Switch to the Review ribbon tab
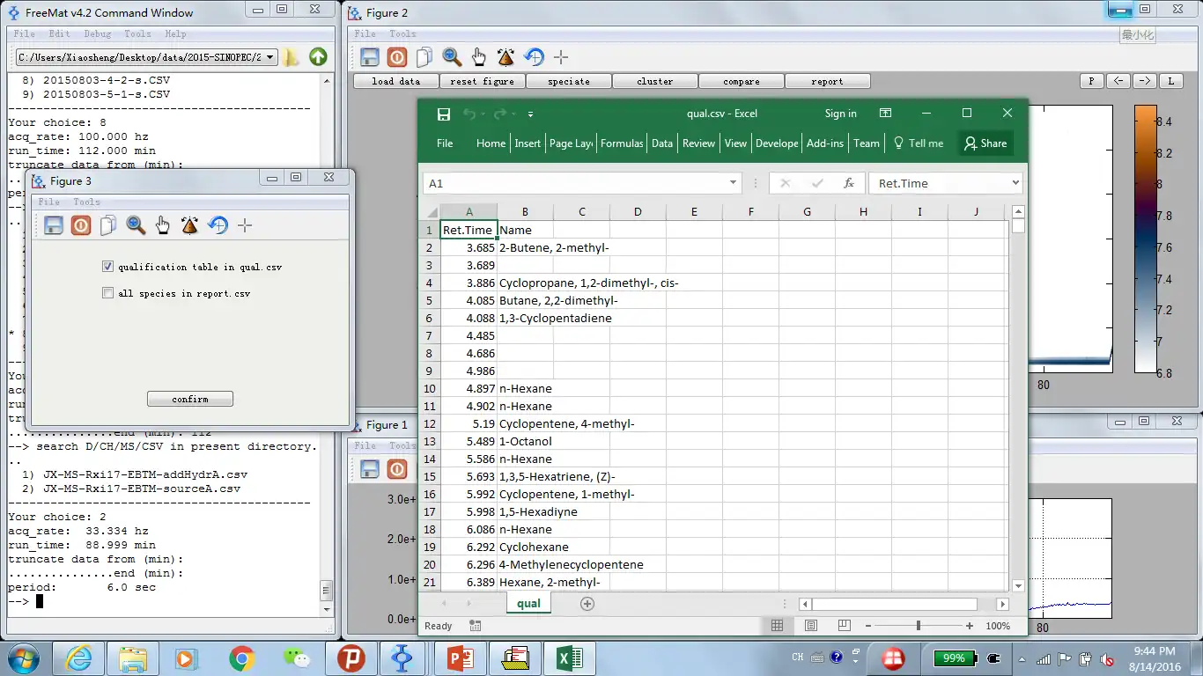Viewport: 1203px width, 676px height. coord(698,143)
